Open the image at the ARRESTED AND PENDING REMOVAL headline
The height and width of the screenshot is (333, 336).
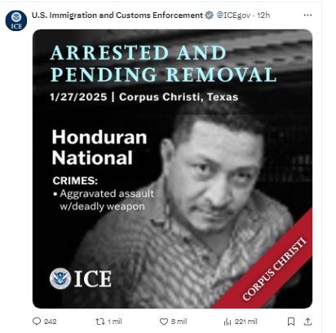[163, 64]
